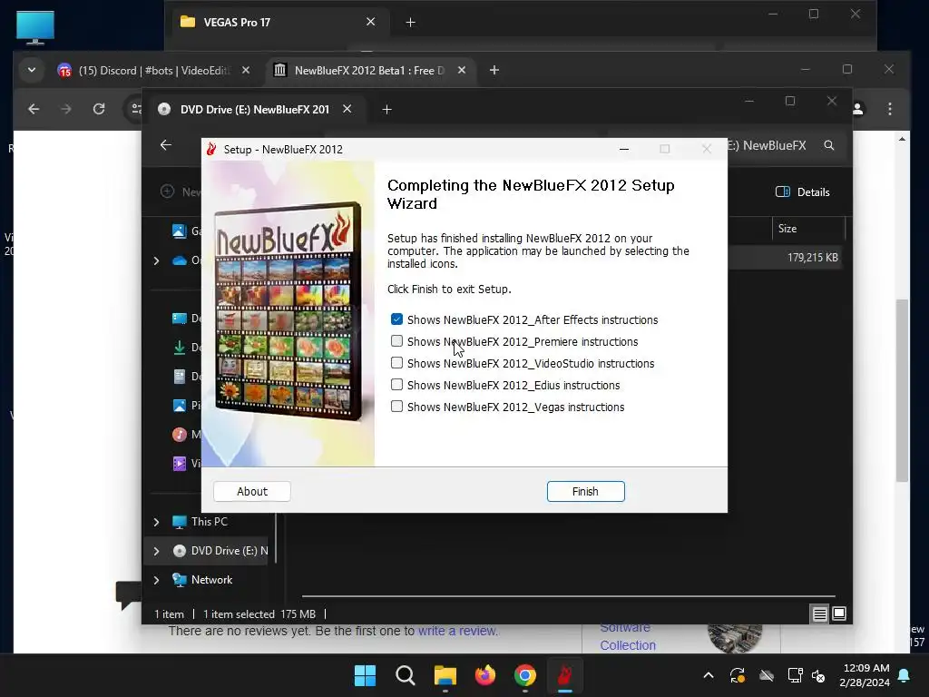Switch to the Discord #bots browser tab

click(x=154, y=71)
